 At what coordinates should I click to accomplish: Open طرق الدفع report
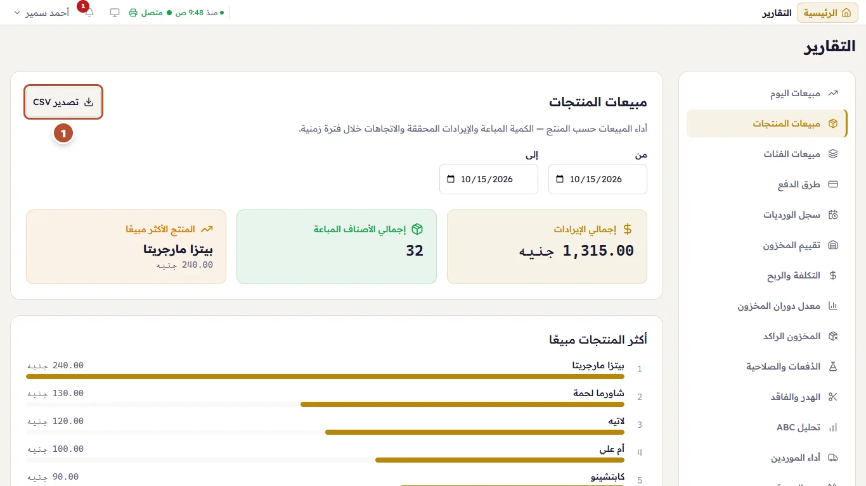767,185
